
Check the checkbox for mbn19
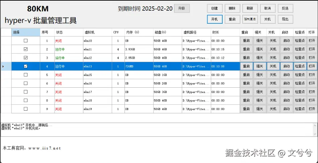(x=25, y=109)
